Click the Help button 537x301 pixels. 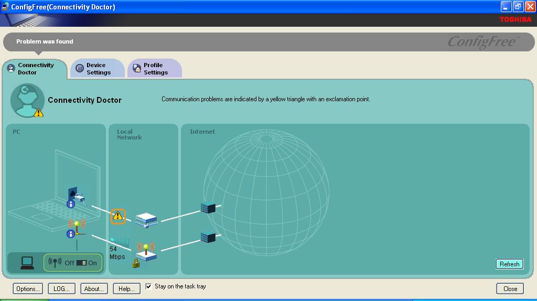coord(126,288)
